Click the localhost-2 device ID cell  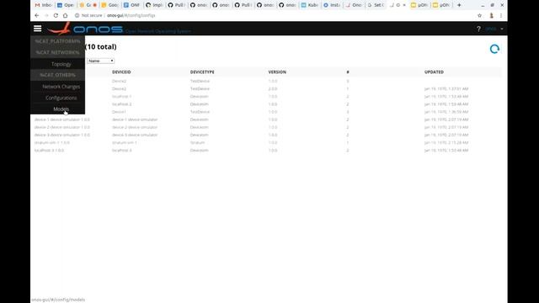[121, 104]
